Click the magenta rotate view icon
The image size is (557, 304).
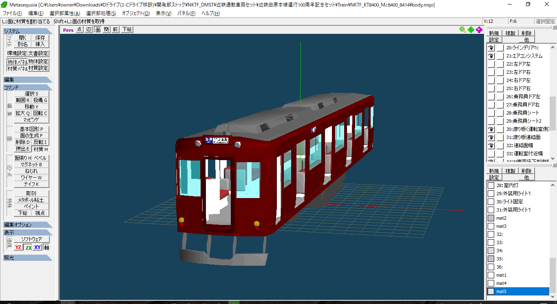(x=480, y=29)
